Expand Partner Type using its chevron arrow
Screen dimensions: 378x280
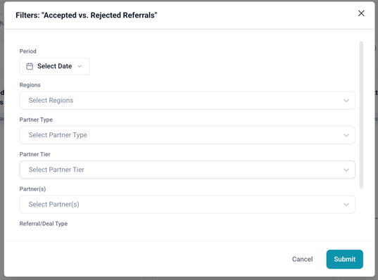tap(346, 135)
